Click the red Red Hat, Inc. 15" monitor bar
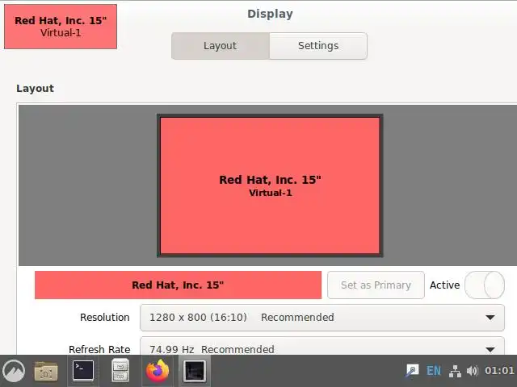The image size is (517, 387). point(178,285)
